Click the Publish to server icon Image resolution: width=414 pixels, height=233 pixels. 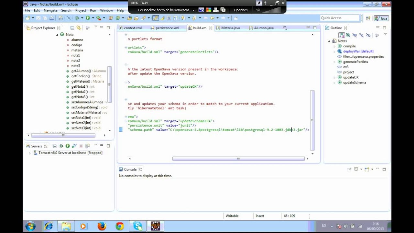[87, 146]
